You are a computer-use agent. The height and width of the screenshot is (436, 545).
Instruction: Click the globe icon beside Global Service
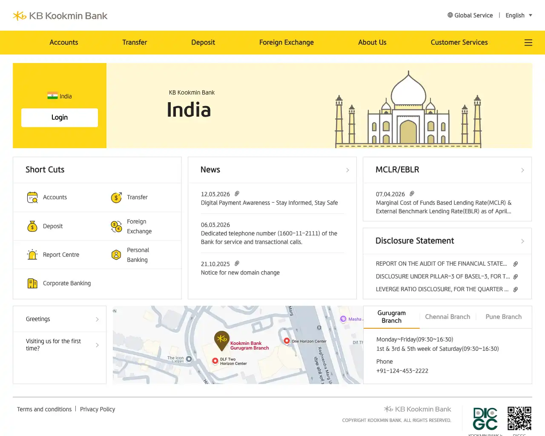tap(450, 15)
